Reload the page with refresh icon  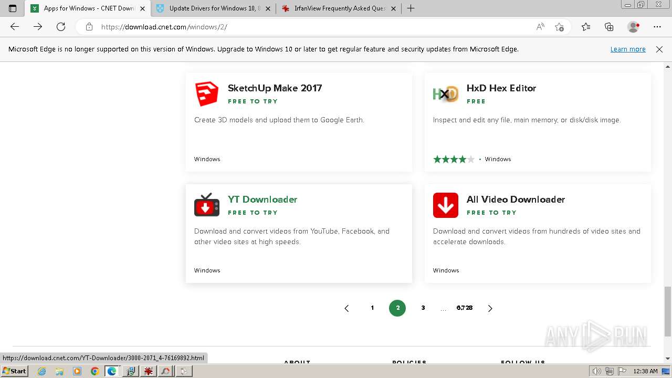click(61, 27)
